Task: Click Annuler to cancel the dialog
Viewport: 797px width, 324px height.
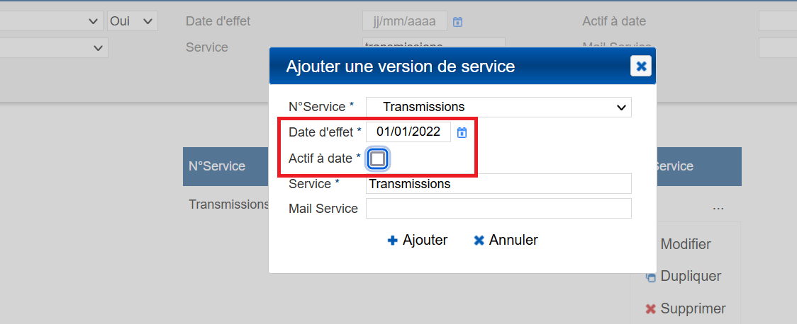Action: pyautogui.click(x=506, y=240)
